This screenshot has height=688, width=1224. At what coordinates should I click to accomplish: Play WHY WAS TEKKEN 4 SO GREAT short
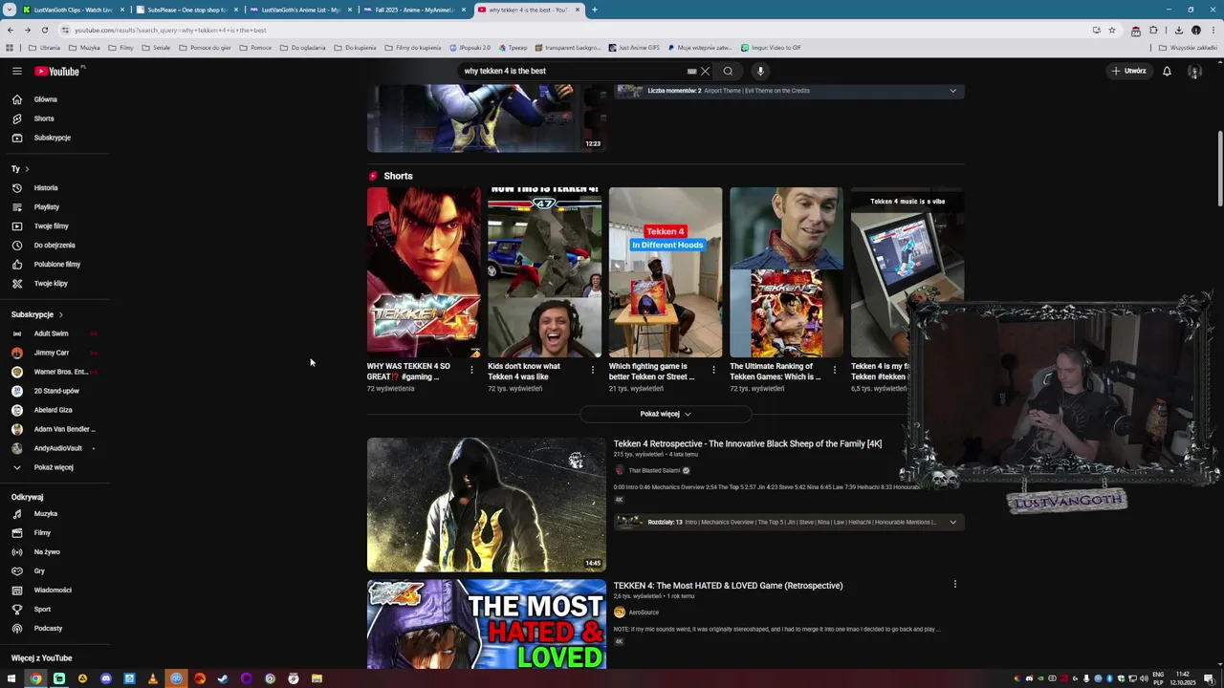pos(424,272)
